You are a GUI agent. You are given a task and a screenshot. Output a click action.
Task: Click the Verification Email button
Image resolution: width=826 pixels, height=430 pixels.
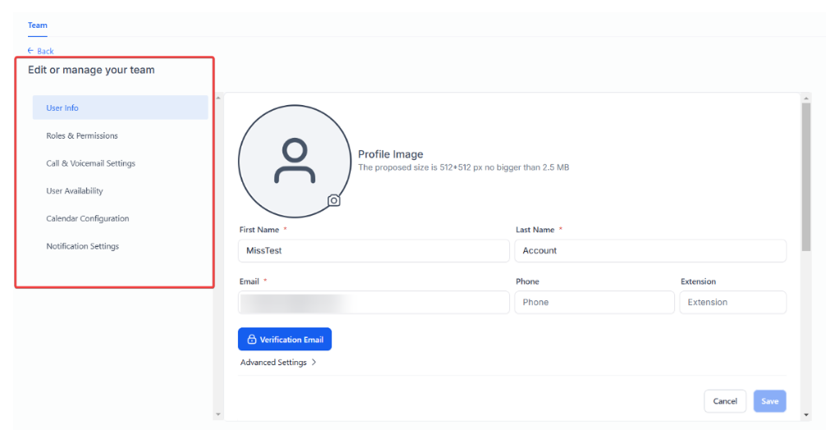tap(285, 339)
